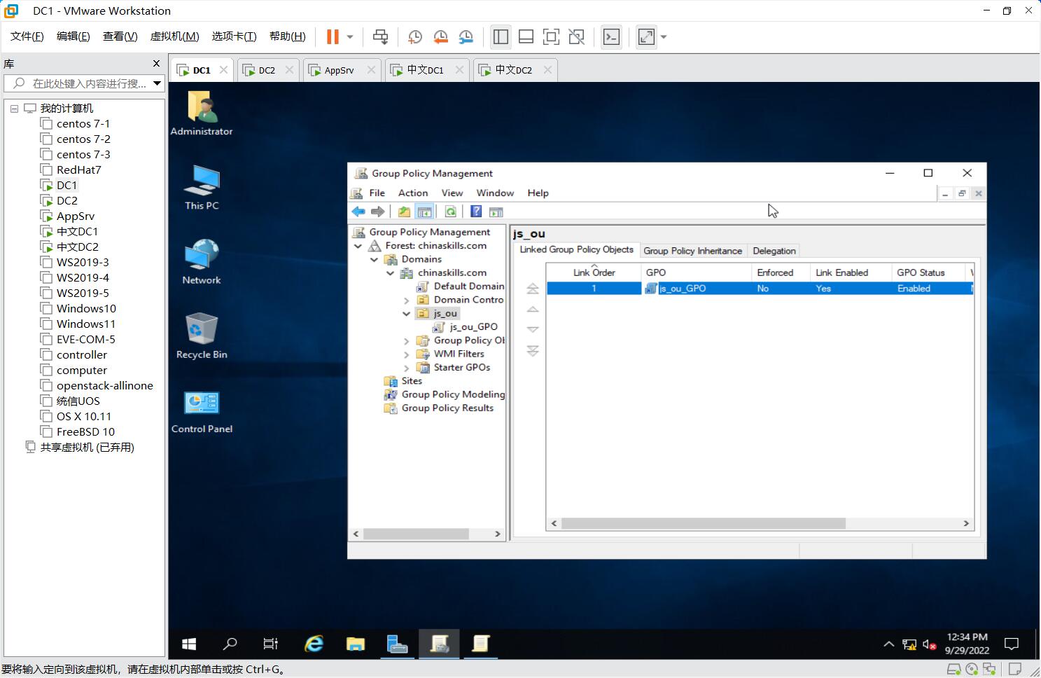Close the library panel

(x=156, y=64)
